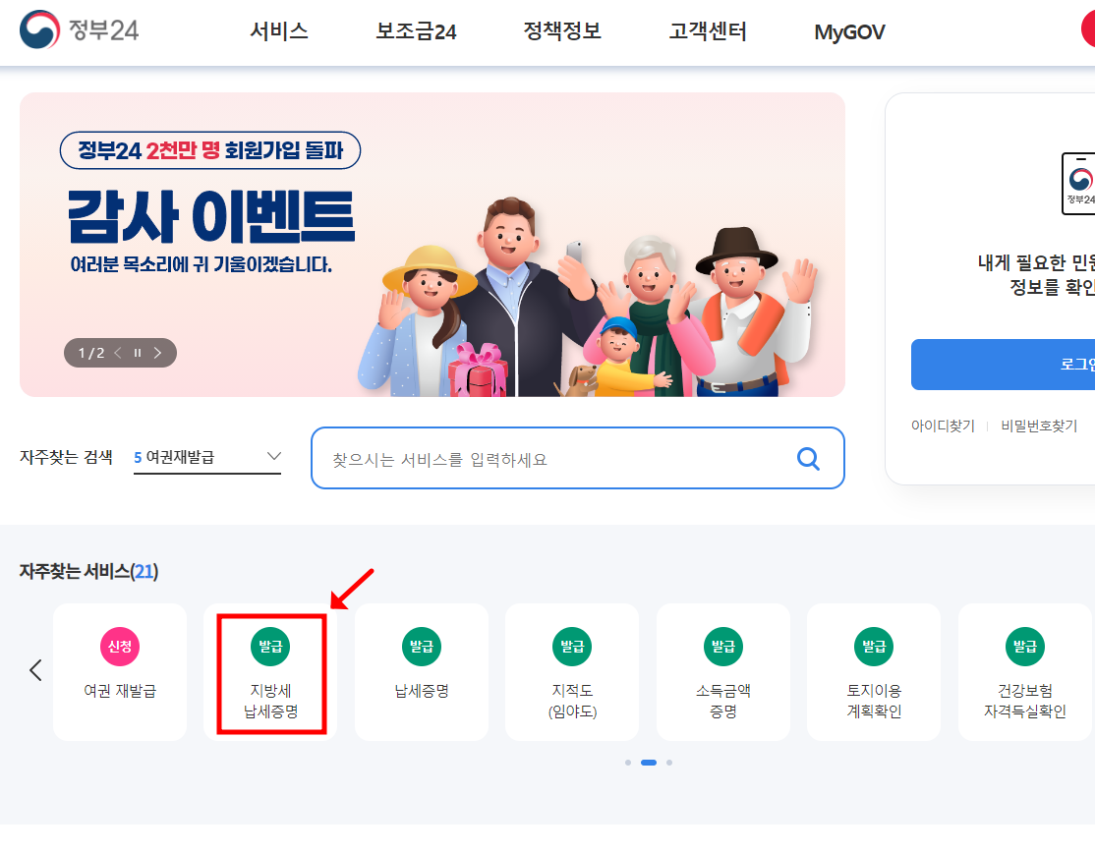Viewport: 1095px width, 853px height.
Task: Click the 발급 badge on 지적도 (임야도)
Action: (572, 647)
